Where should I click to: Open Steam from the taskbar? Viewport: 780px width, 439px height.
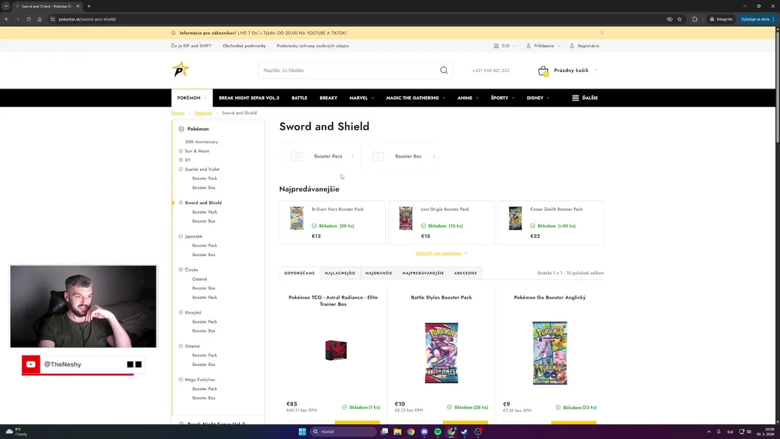point(464,432)
